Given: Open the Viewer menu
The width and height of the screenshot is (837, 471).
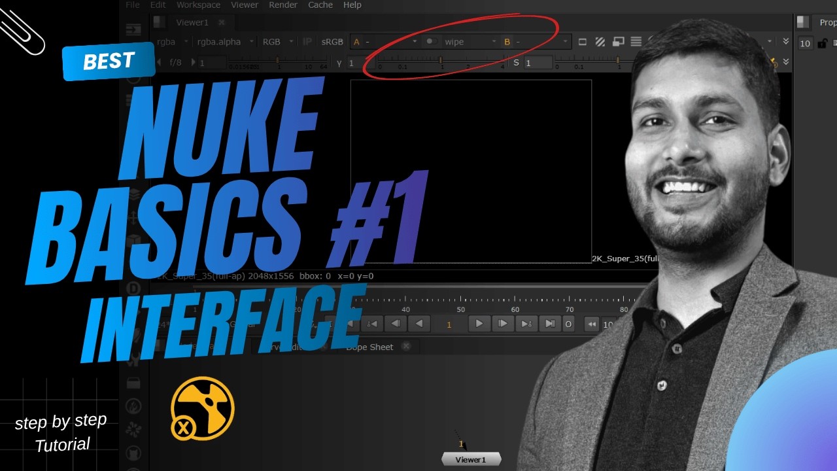Looking at the screenshot, I should pyautogui.click(x=245, y=5).
